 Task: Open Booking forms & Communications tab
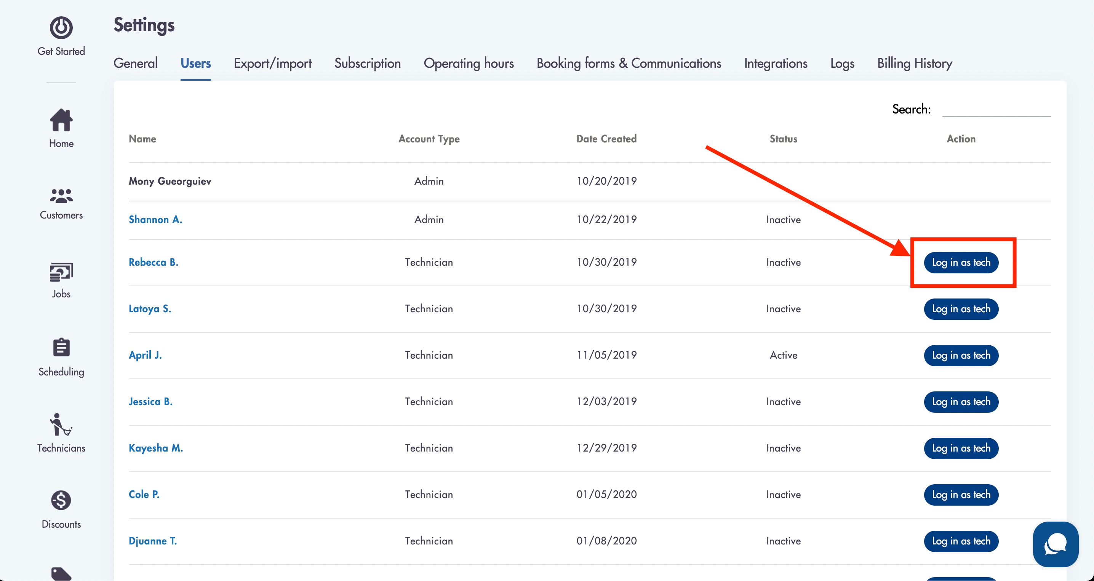click(x=629, y=63)
